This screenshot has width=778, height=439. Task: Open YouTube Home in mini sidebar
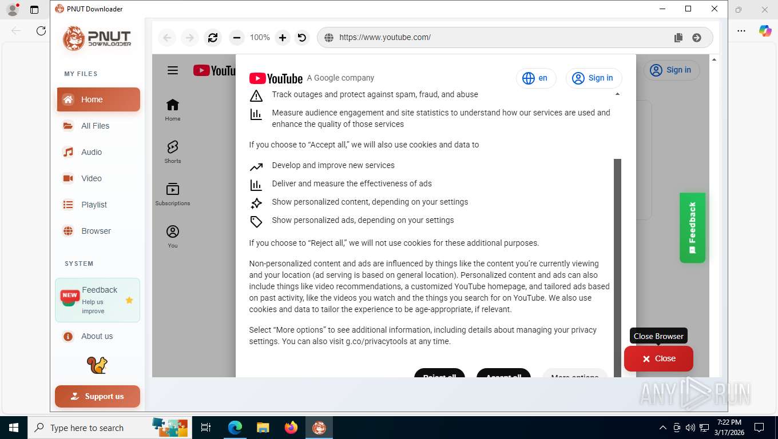(x=173, y=110)
